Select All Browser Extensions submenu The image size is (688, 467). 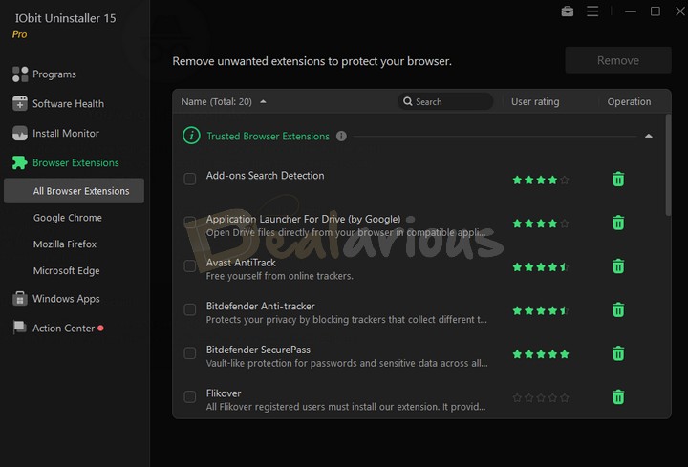[74, 191]
